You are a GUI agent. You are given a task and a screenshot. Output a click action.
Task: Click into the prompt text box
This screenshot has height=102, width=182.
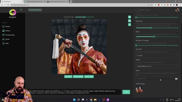pos(74,92)
